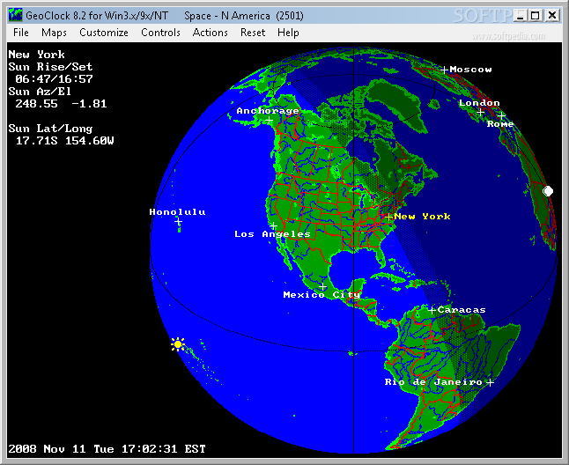Image resolution: width=569 pixels, height=465 pixels.
Task: Click the Mexico City cross marker
Action: 322,287
